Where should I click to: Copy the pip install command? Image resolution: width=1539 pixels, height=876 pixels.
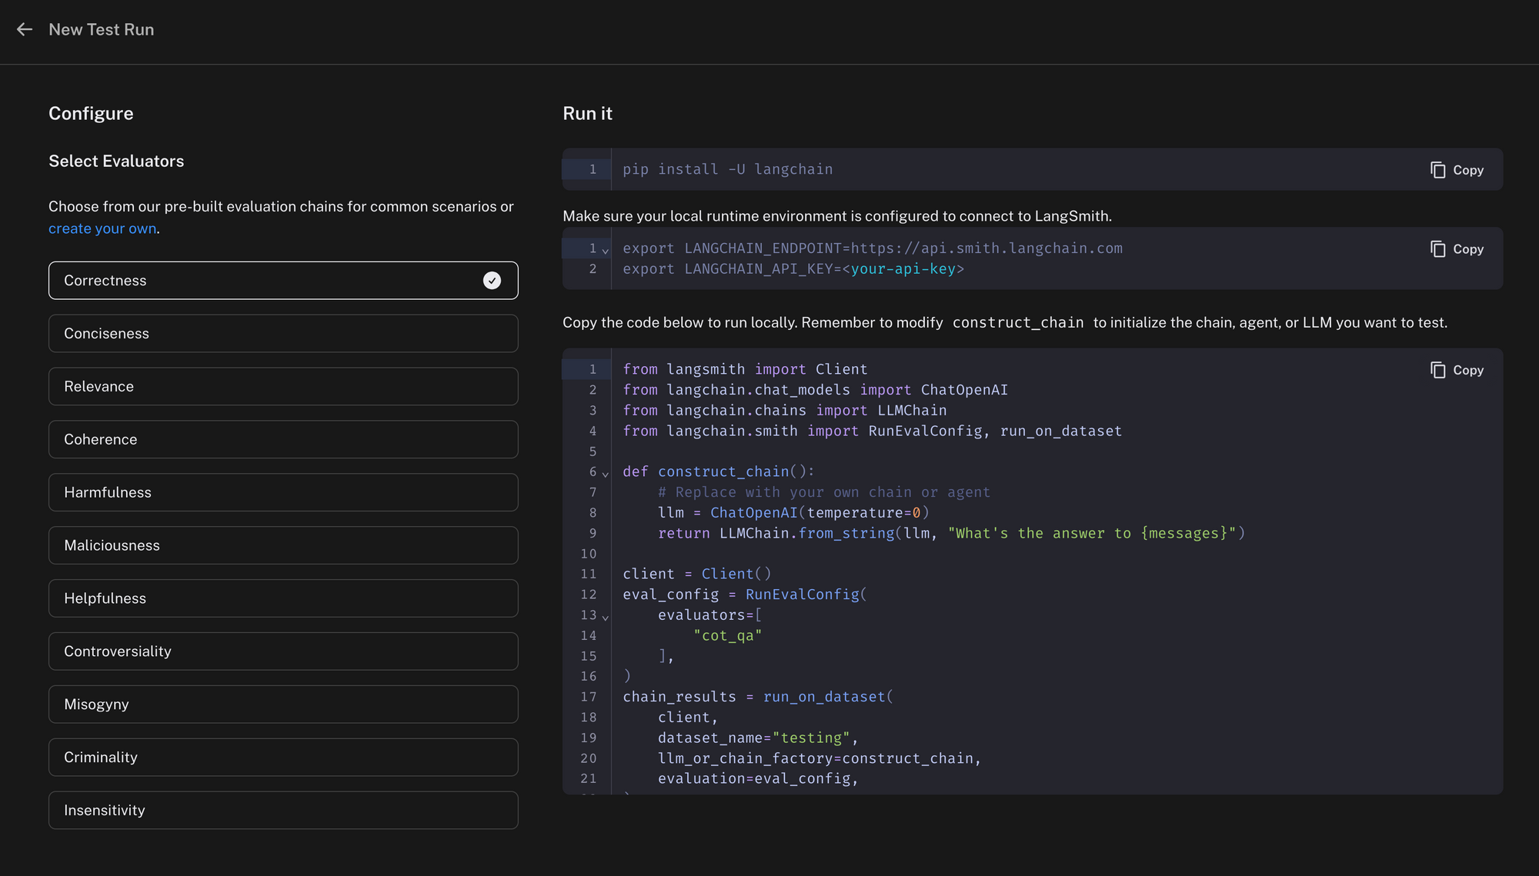[x=1457, y=170]
